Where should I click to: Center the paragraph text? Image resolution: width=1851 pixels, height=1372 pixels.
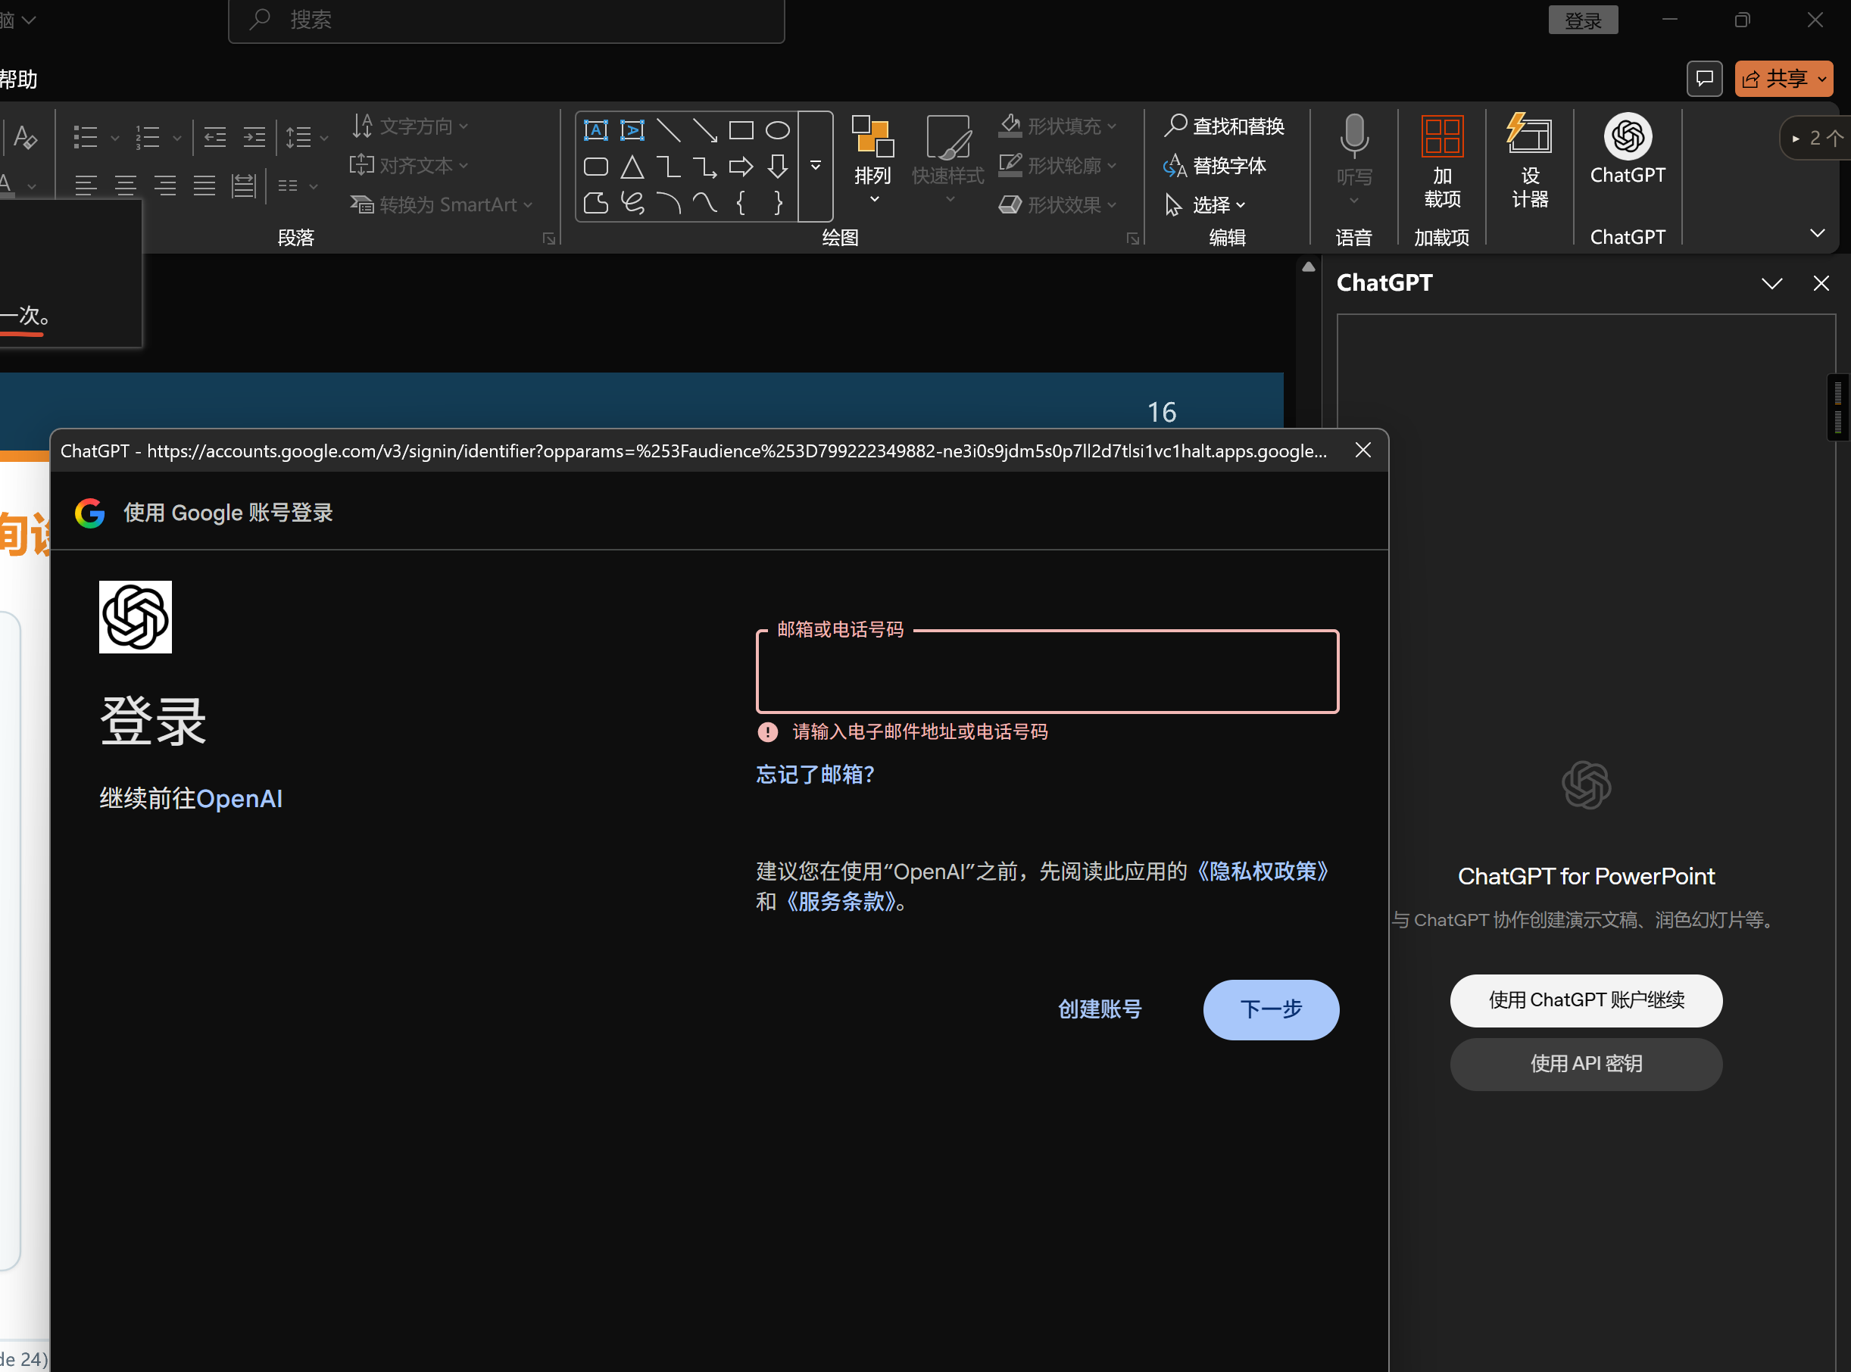pos(126,186)
